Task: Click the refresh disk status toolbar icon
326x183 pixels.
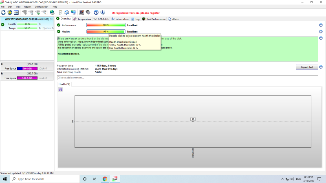Action: click(x=3, y=12)
